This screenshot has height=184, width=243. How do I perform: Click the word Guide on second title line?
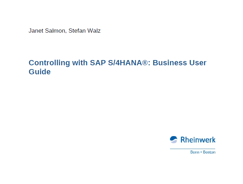(40, 72)
